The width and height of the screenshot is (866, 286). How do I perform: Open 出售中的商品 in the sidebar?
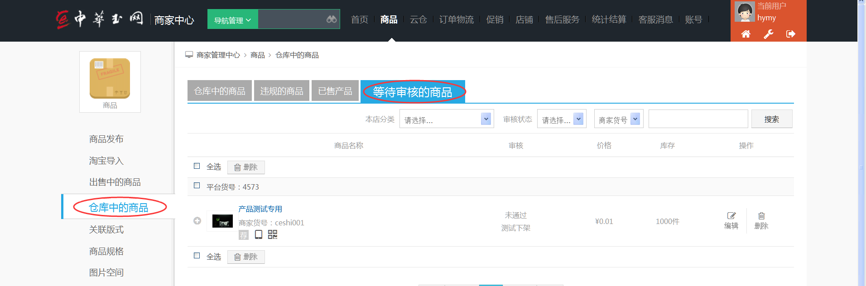click(x=115, y=182)
